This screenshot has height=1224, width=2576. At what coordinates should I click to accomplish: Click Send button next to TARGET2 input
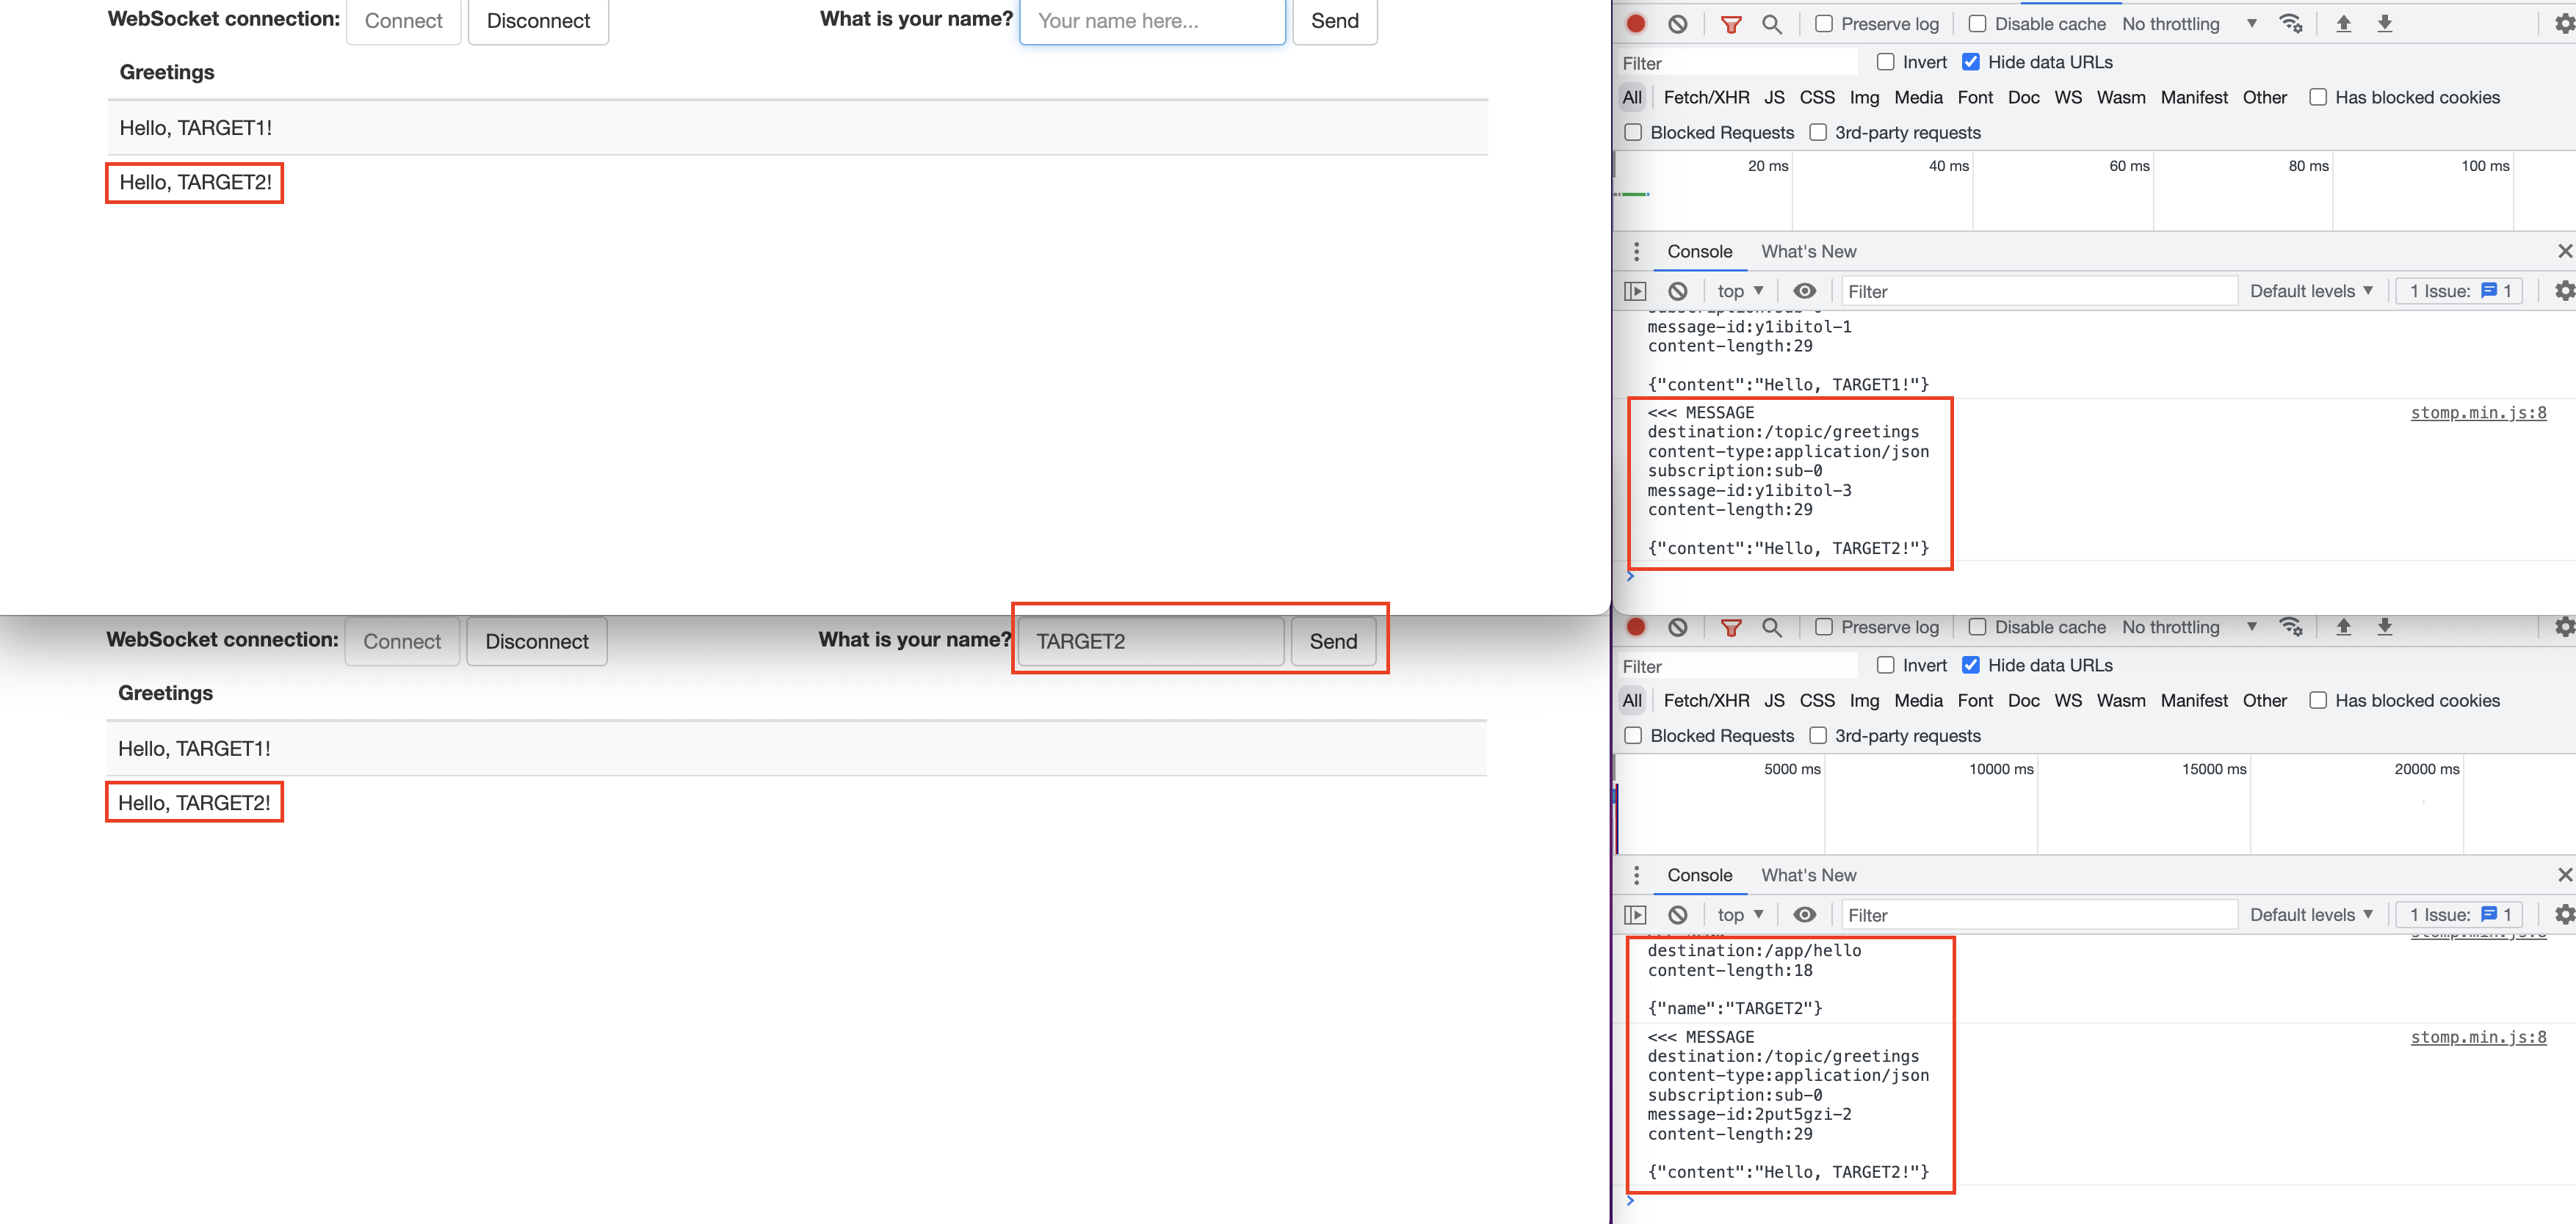(x=1333, y=641)
